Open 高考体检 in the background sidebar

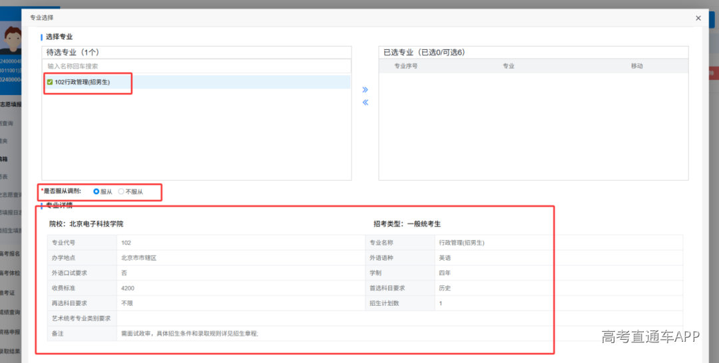(x=11, y=273)
